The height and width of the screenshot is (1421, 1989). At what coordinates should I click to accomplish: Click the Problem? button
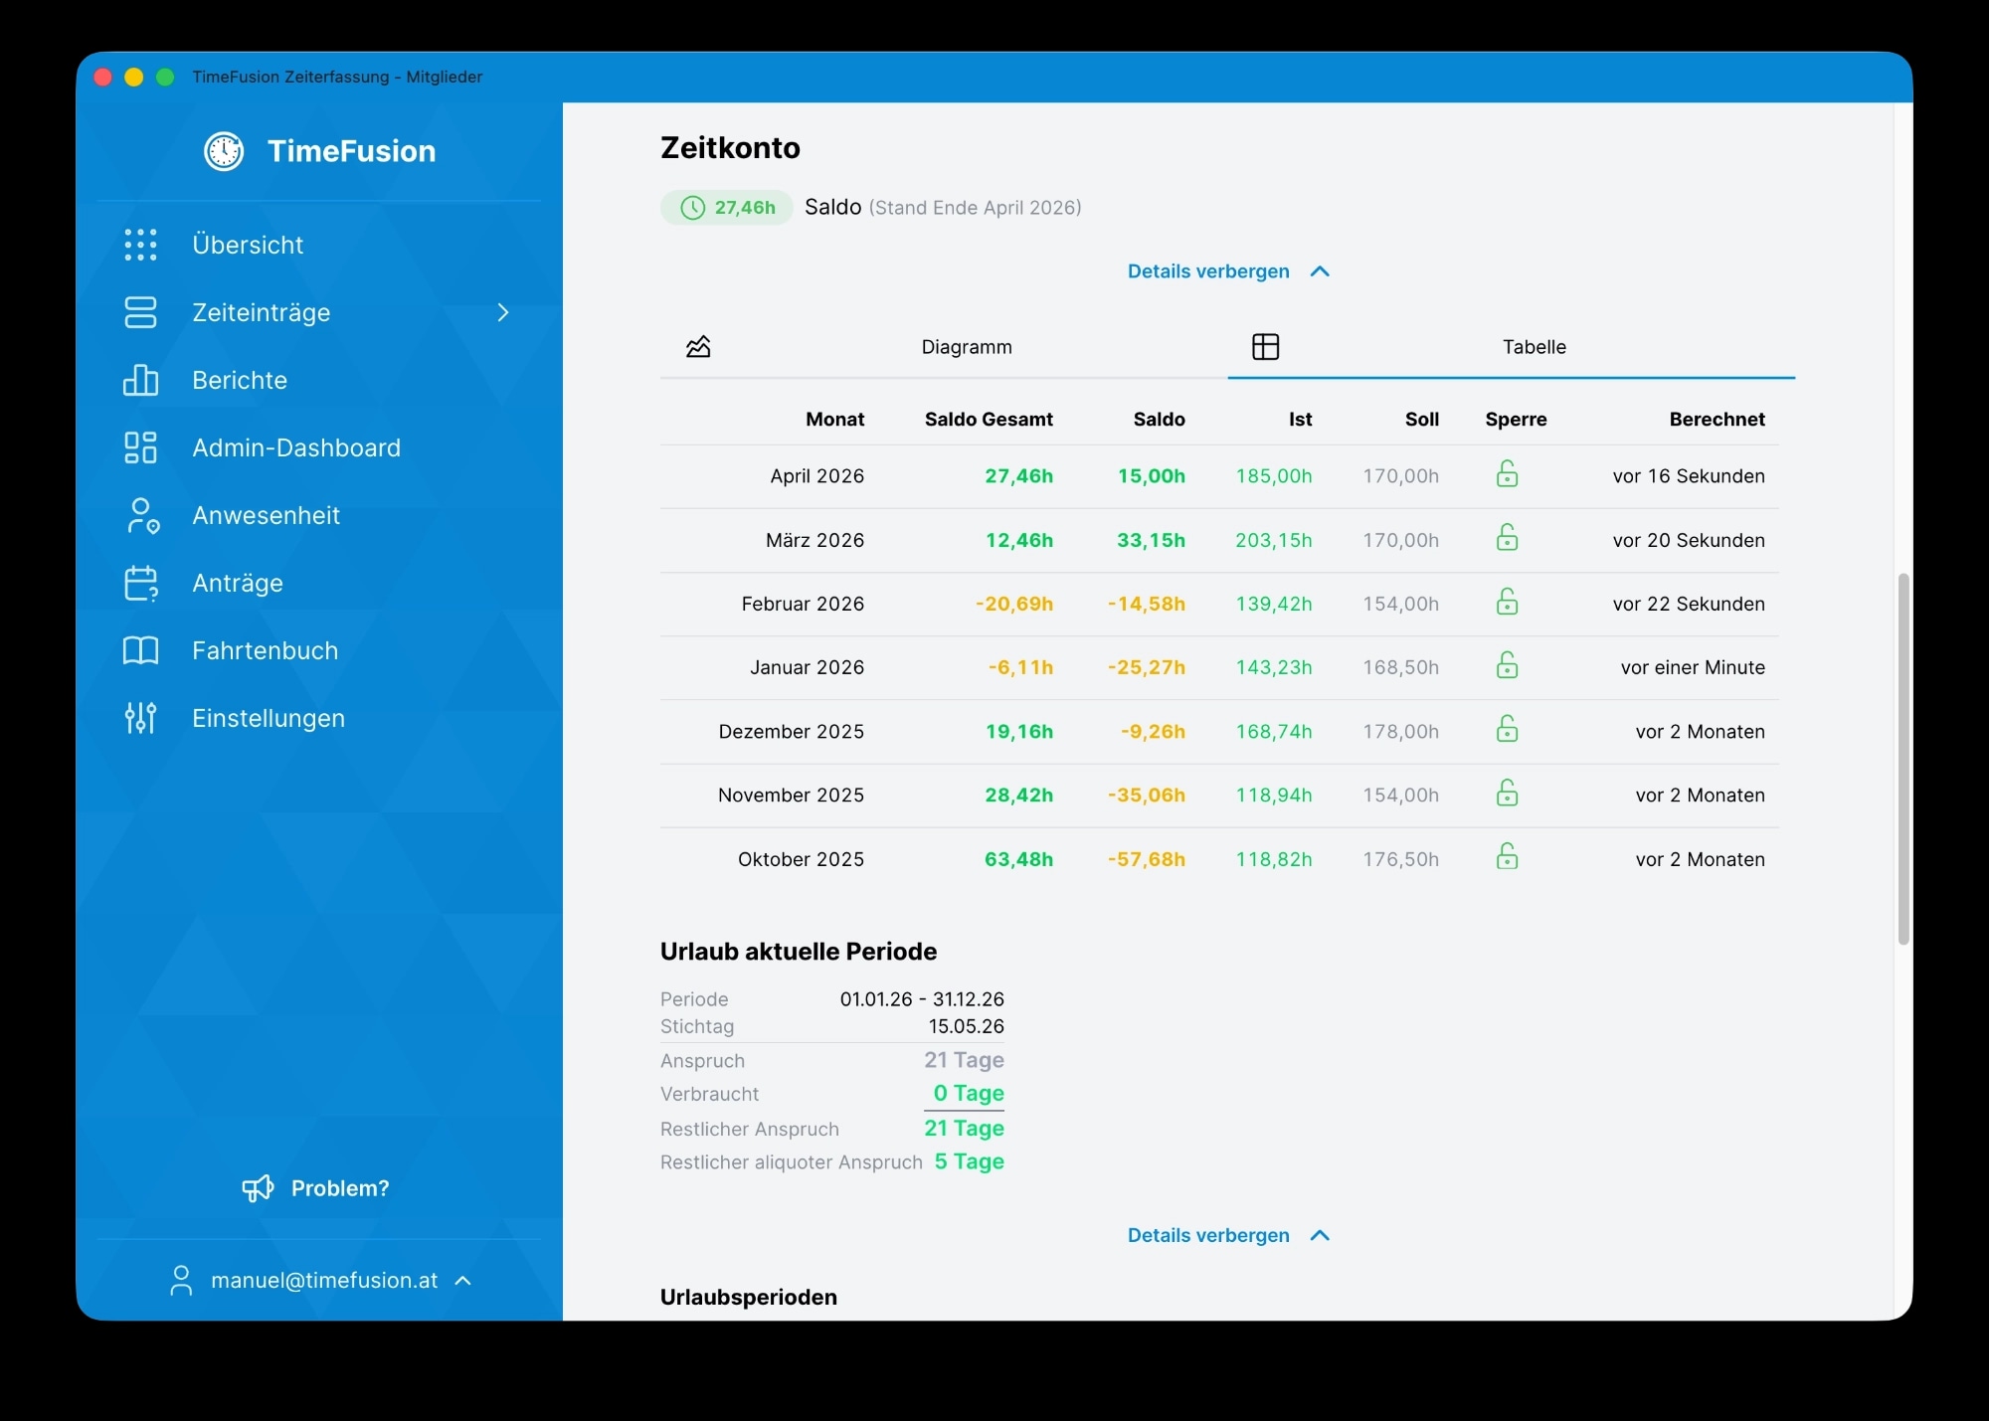pos(316,1188)
